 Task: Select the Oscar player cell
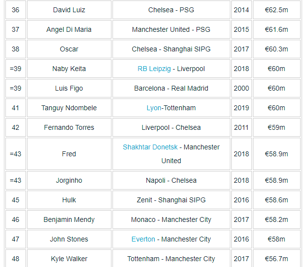pyautogui.click(x=69, y=49)
